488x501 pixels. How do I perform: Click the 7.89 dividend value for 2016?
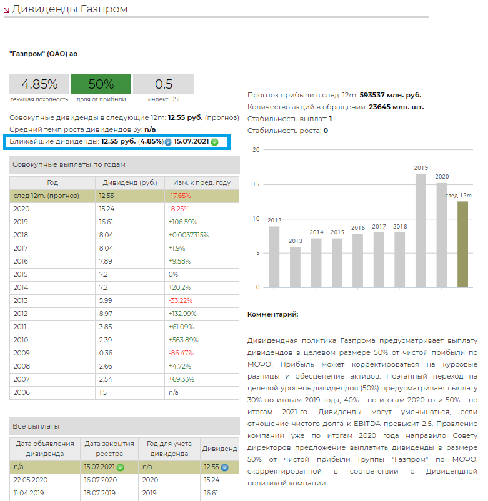[106, 261]
